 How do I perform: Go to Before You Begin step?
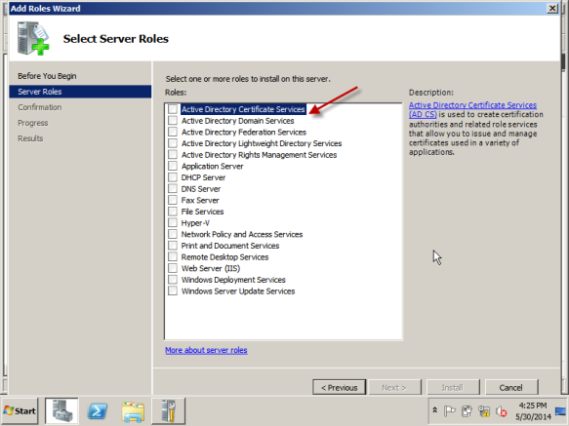pyautogui.click(x=47, y=76)
